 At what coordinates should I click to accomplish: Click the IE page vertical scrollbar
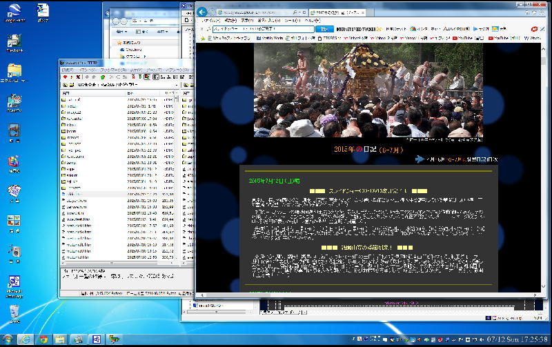pyautogui.click(x=544, y=167)
